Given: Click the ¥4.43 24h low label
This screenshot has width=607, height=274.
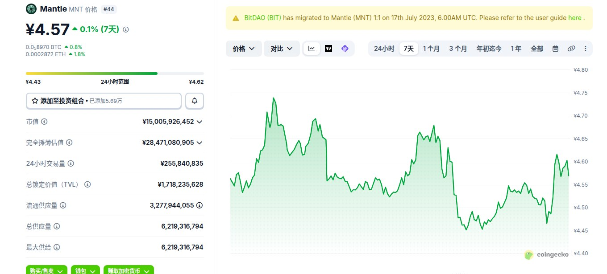Looking at the screenshot, I should pos(33,82).
